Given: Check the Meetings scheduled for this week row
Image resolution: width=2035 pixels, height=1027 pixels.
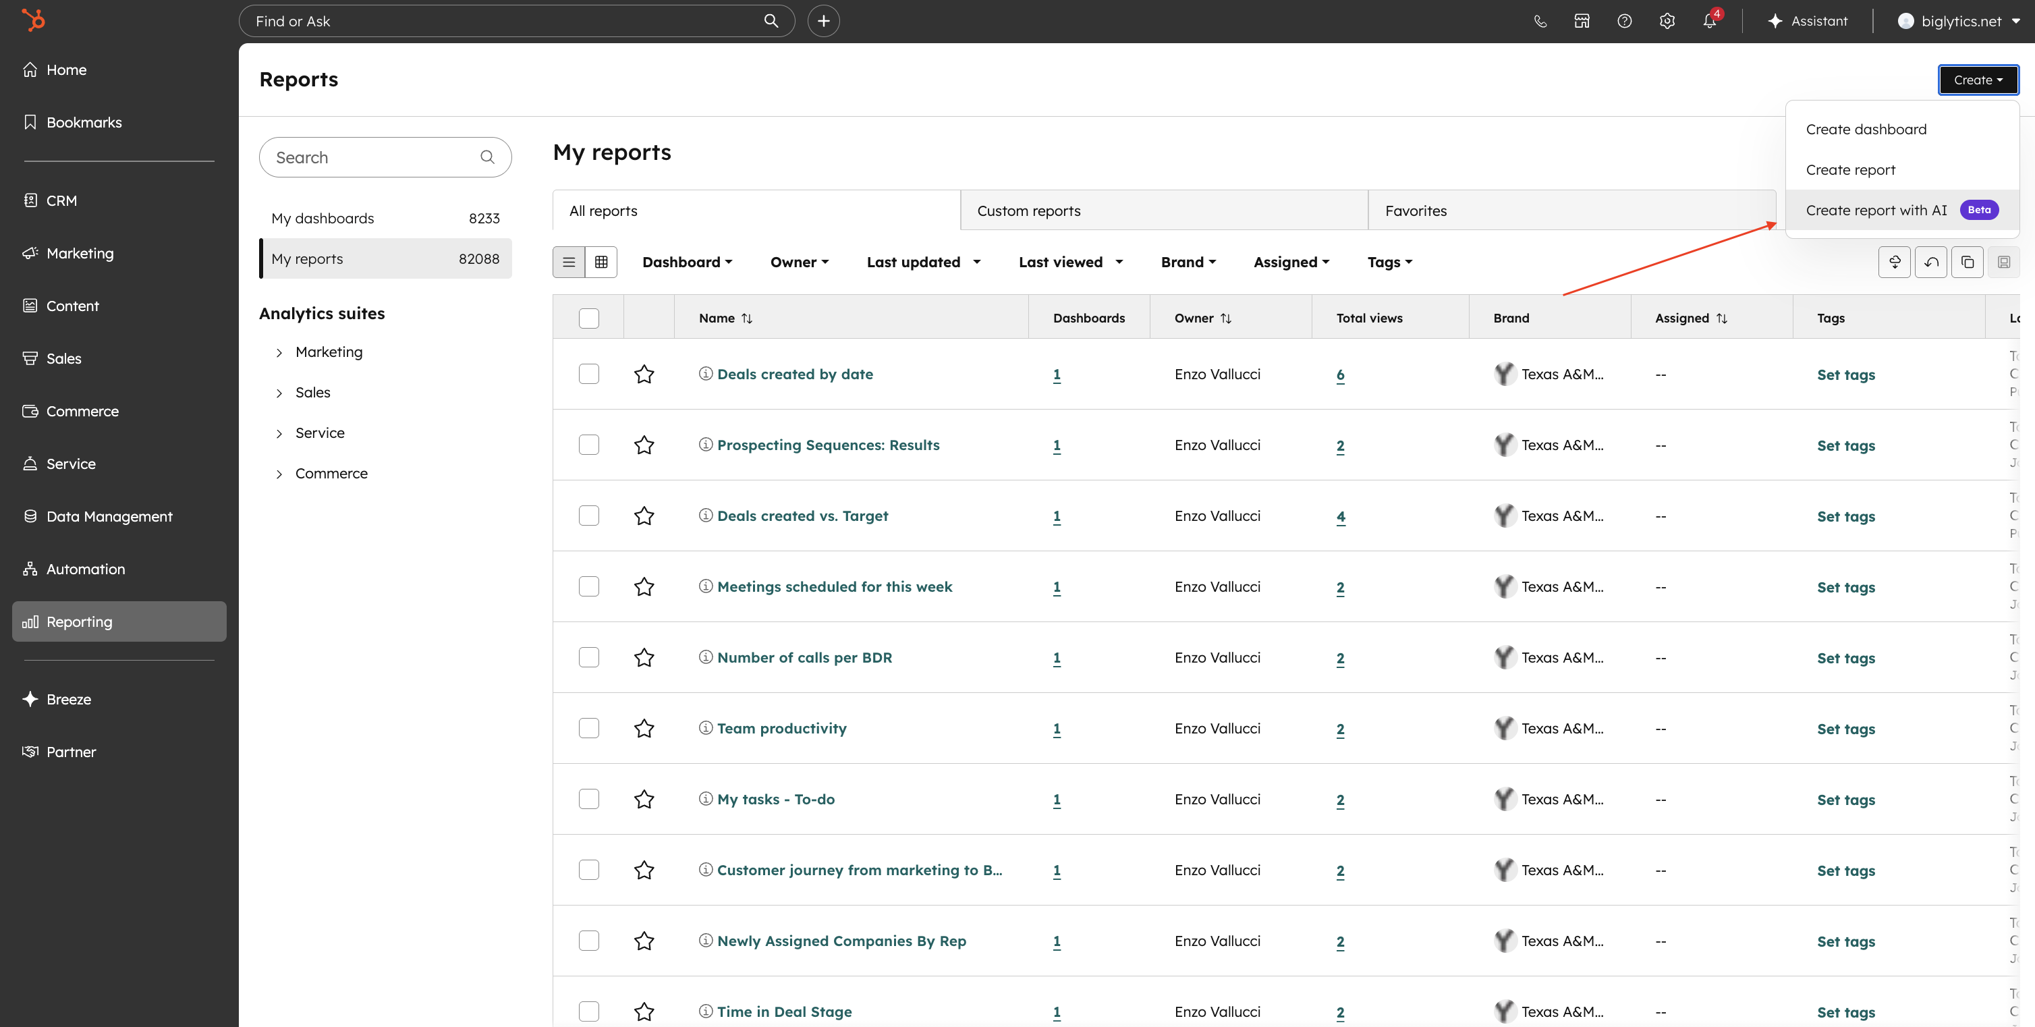Looking at the screenshot, I should pyautogui.click(x=588, y=586).
